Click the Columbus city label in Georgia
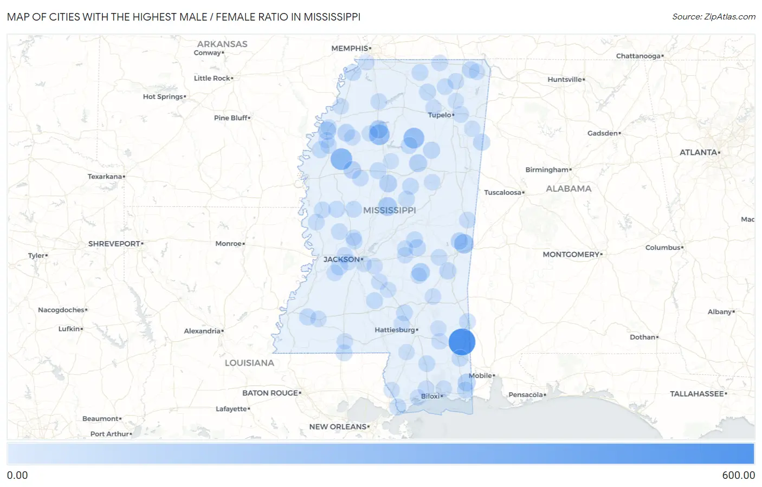The image size is (762, 487). tap(663, 248)
